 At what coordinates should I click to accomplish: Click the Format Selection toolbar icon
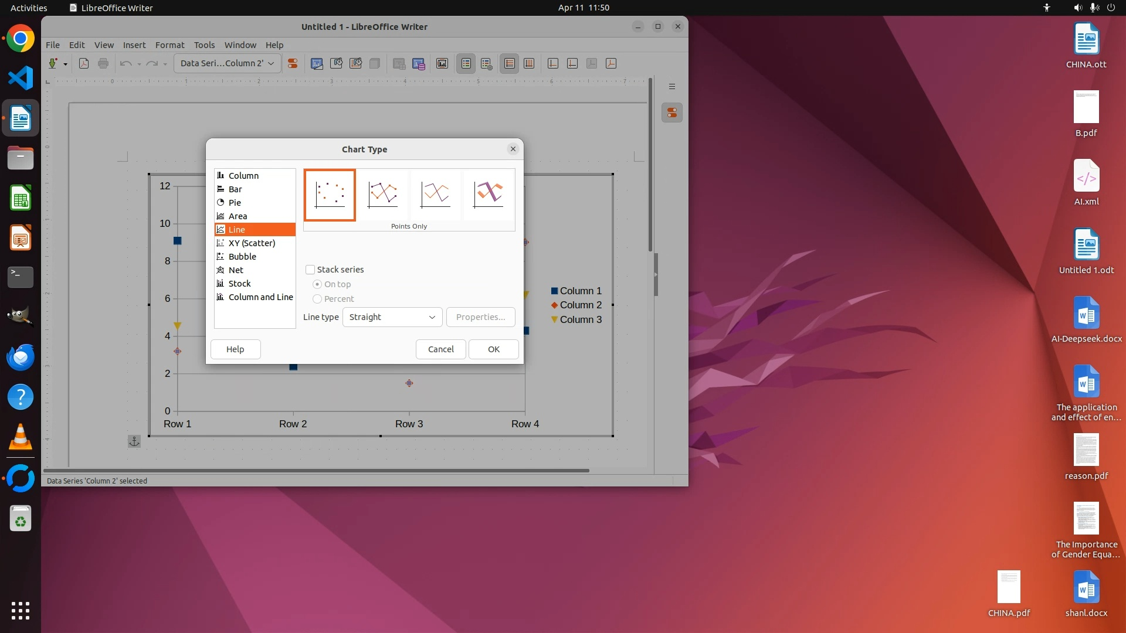coord(292,63)
